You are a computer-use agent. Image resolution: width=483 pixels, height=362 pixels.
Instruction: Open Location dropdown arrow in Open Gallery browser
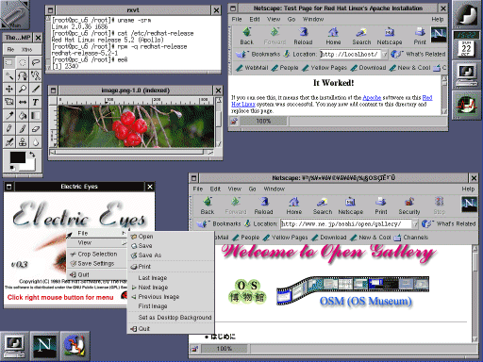tap(415, 224)
